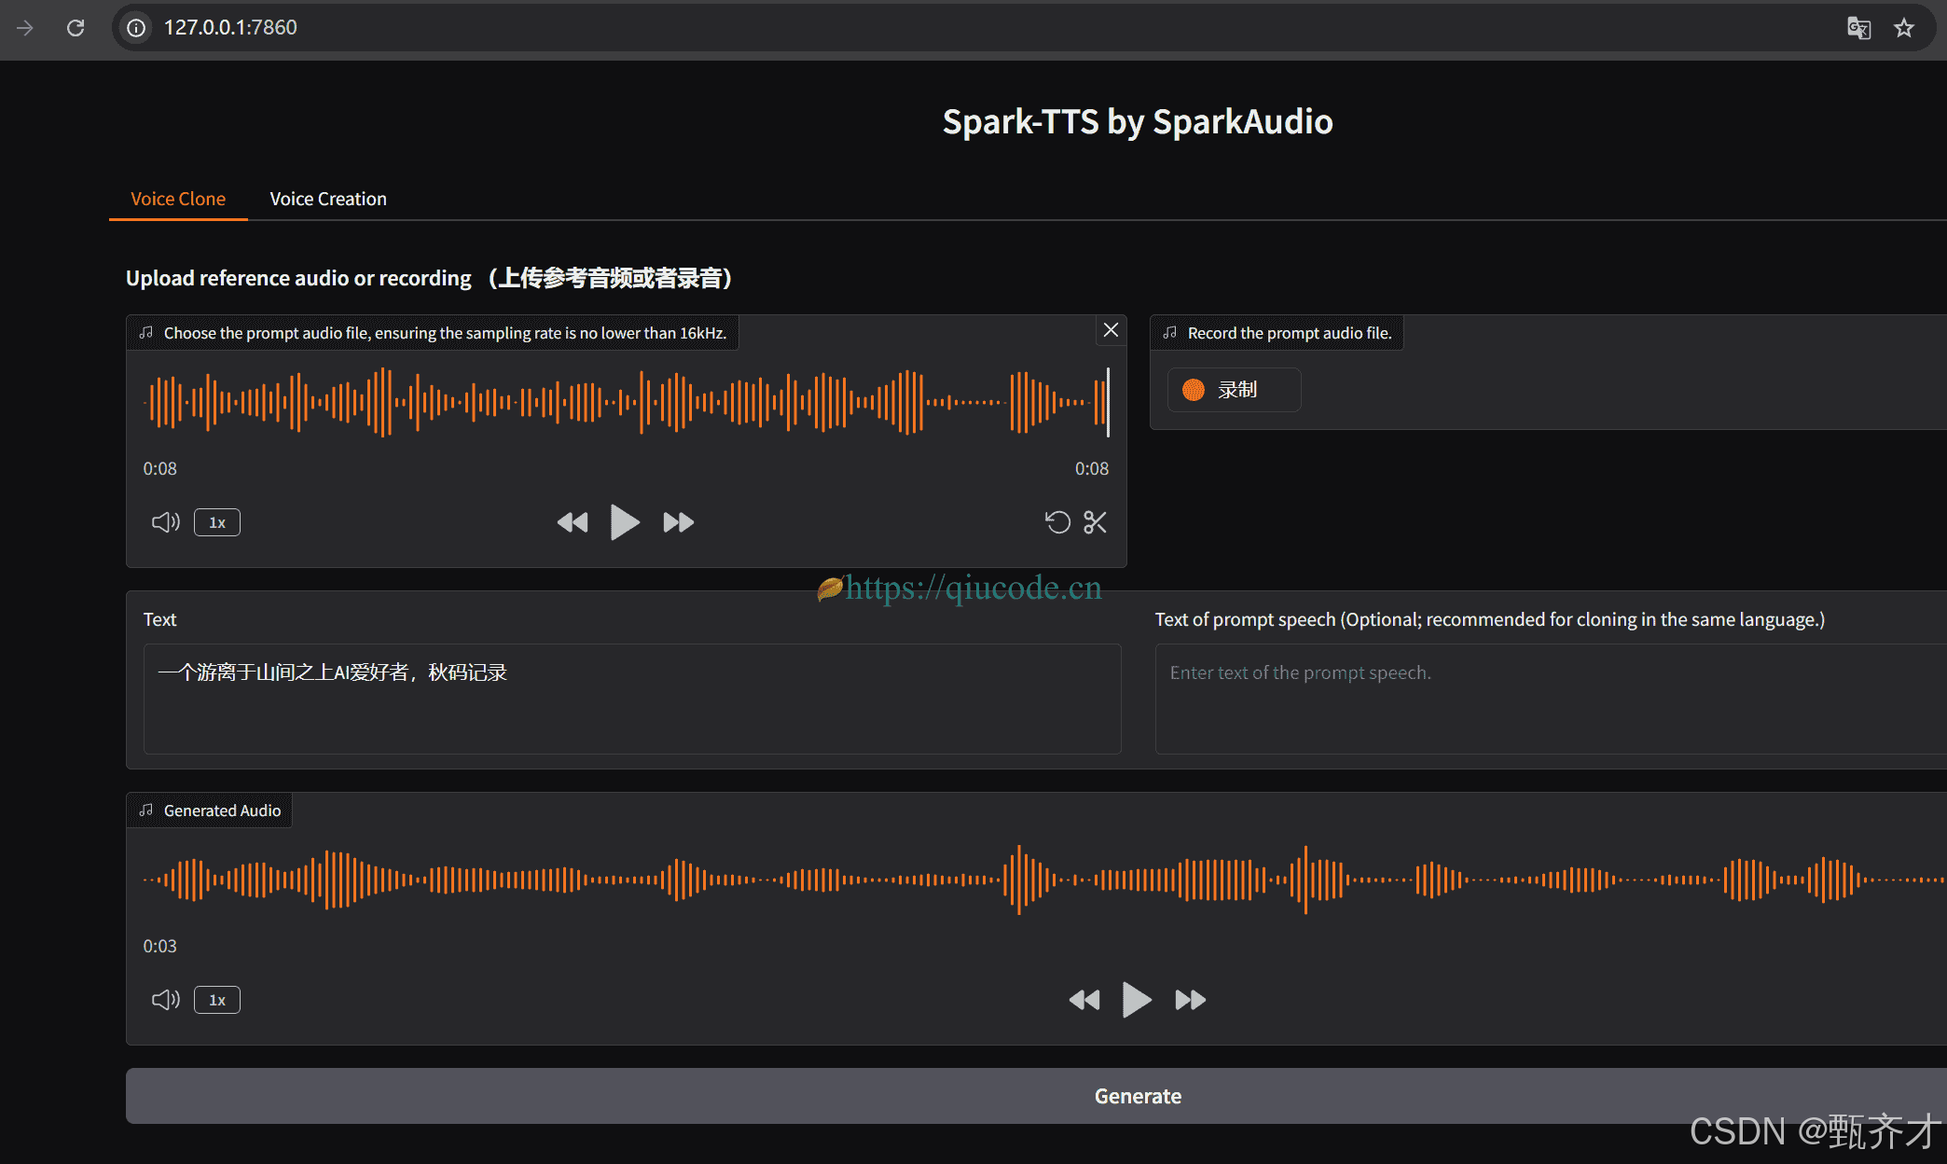Click the scissors trim icon
The width and height of the screenshot is (1947, 1164).
1095,522
